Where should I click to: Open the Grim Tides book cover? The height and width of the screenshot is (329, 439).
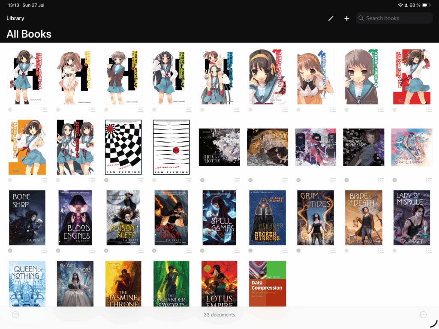click(x=316, y=218)
